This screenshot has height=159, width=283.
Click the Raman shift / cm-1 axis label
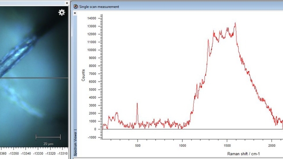244,154
